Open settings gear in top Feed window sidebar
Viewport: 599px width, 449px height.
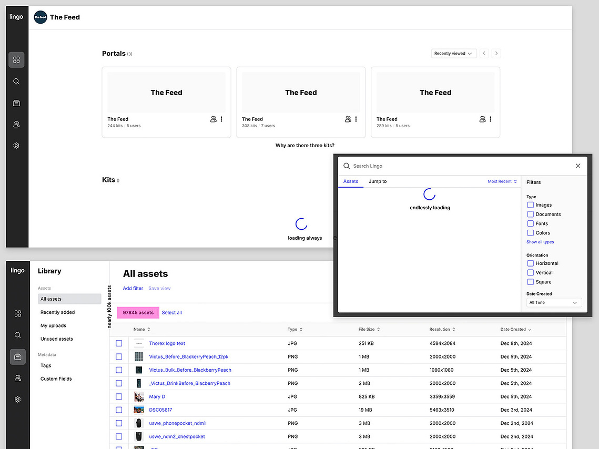16,146
